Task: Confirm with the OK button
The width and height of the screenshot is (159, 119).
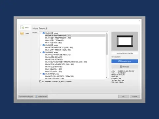Action: pos(123,96)
